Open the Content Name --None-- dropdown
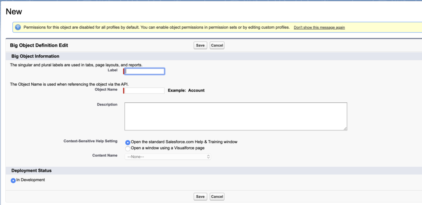The height and width of the screenshot is (205, 422). (168, 156)
